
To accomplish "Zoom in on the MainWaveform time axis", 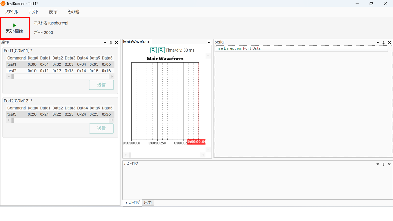I will 154,50.
